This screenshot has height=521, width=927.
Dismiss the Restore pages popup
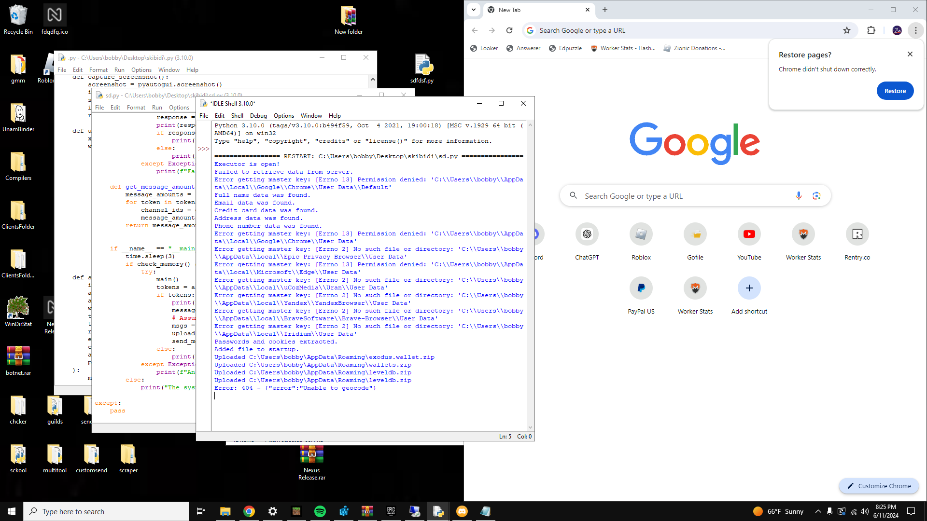(x=910, y=54)
